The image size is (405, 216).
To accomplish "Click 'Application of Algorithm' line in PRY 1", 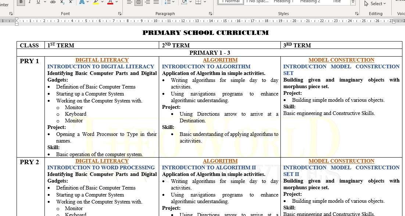I will tap(214, 73).
